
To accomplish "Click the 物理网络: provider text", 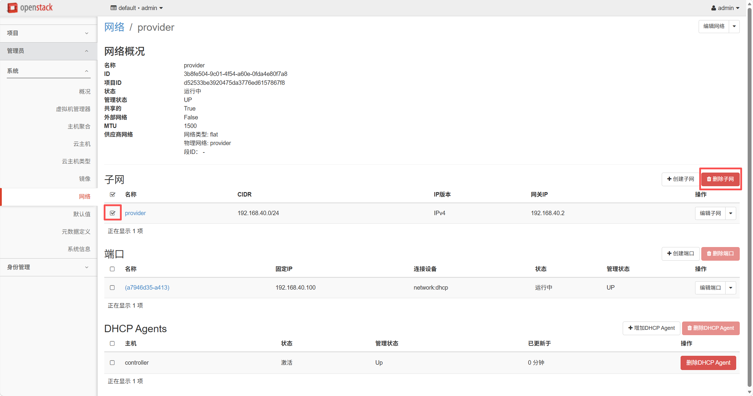I will tap(207, 143).
